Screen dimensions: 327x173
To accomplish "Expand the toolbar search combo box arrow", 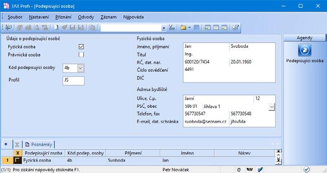I will [x=164, y=28].
